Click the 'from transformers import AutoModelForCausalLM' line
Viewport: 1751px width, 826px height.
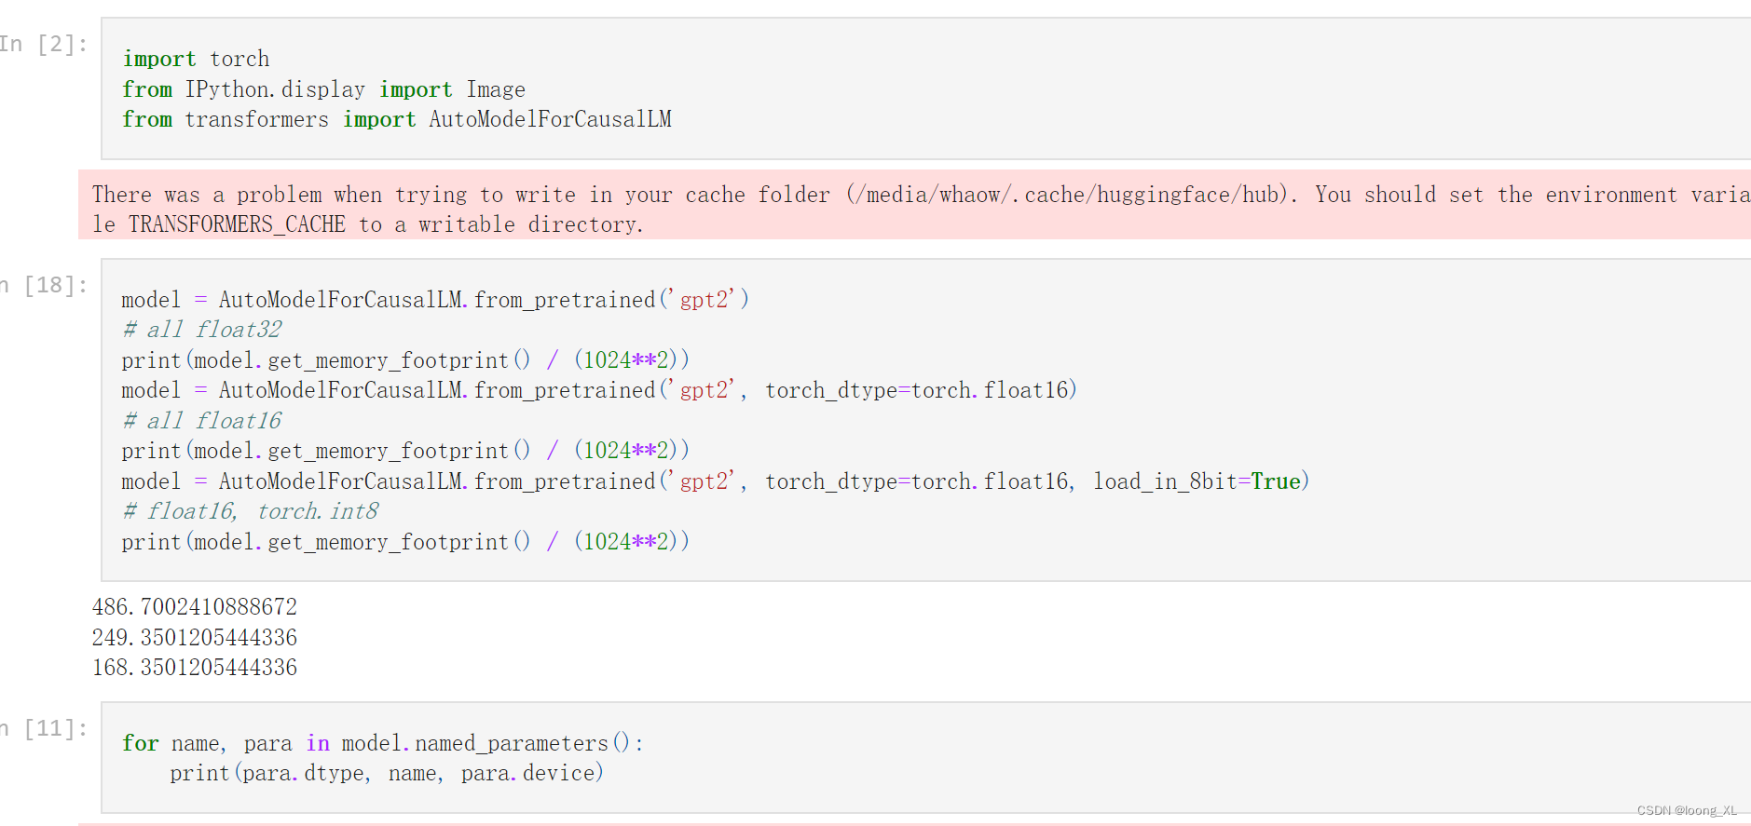[397, 119]
